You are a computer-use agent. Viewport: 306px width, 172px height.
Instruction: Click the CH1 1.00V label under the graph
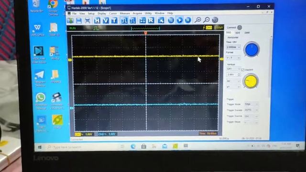click(84, 134)
